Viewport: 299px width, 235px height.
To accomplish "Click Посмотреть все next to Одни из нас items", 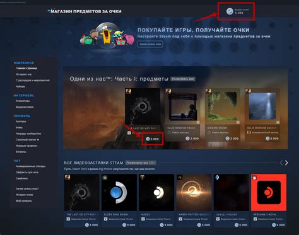I will [183, 79].
